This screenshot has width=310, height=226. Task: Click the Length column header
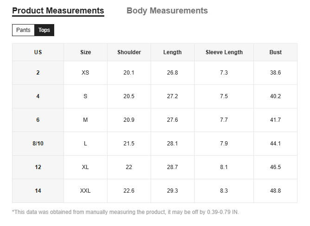(x=172, y=52)
